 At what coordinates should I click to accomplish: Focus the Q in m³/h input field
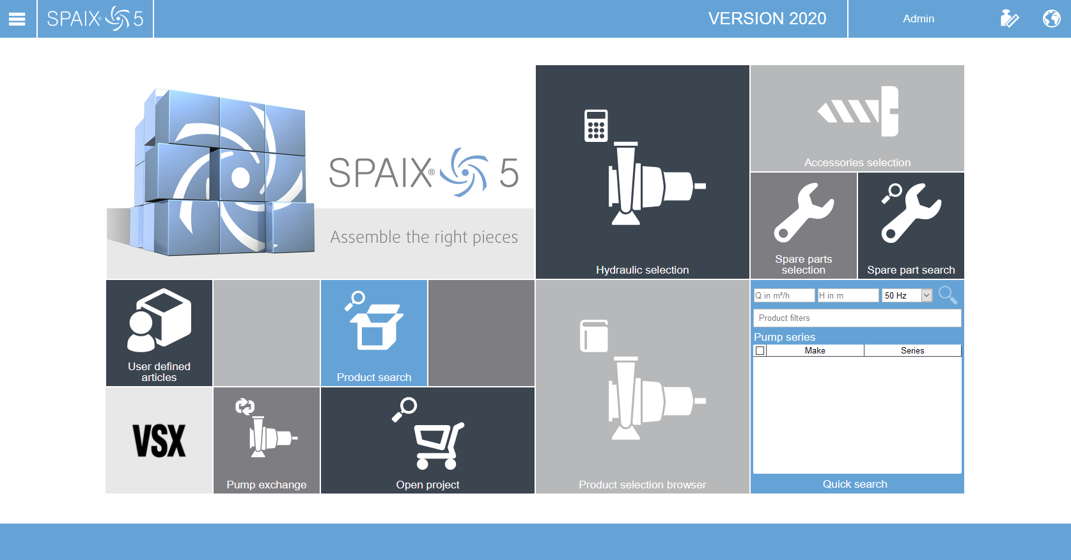(x=785, y=295)
